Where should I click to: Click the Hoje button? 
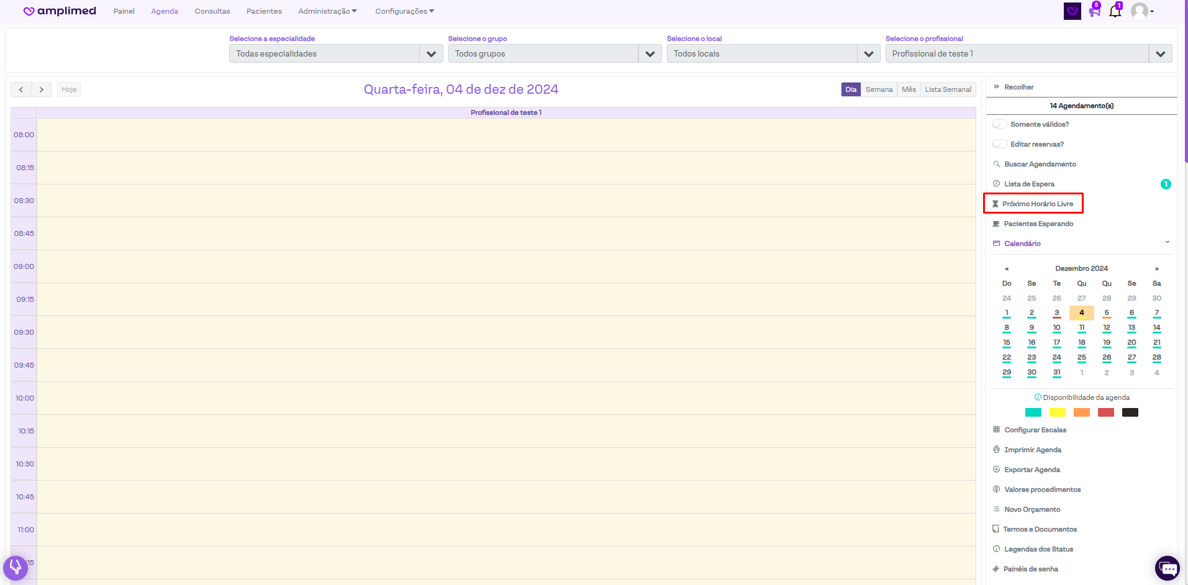69,89
